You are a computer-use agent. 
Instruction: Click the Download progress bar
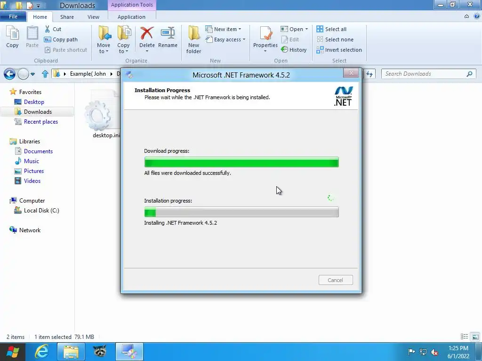coord(241,162)
